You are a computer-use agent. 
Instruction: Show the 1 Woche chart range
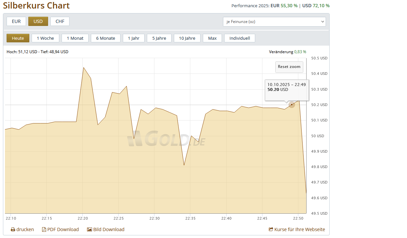[x=45, y=38]
